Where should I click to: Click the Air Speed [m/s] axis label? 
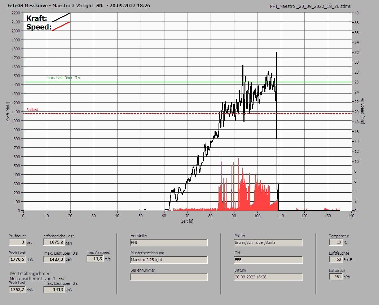tap(362, 111)
